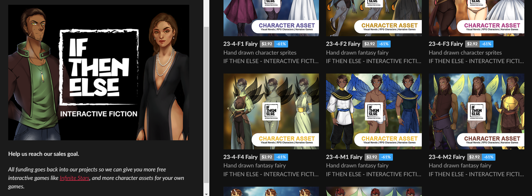Screen dimensions: 532x196
Task: Click the -61% sale badge of 23-4-F4 Fairy
Action: point(281,157)
